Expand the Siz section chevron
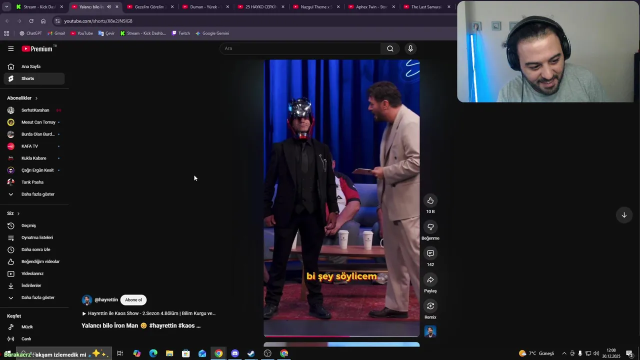This screenshot has width=640, height=360. point(18,213)
